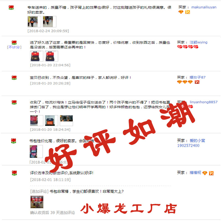Click the flower icon beside the 2018-02-01 18:11:19 review
The height and width of the screenshot is (221, 221).
click(x=14, y=173)
